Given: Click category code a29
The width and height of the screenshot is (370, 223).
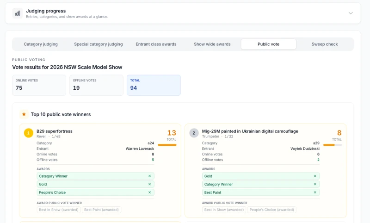Looking at the screenshot, I should click(316, 143).
